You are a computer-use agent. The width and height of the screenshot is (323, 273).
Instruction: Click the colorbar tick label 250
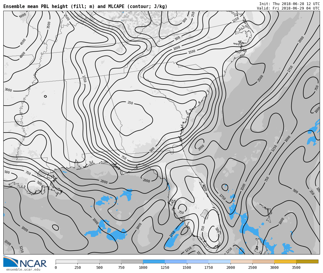point(77,267)
